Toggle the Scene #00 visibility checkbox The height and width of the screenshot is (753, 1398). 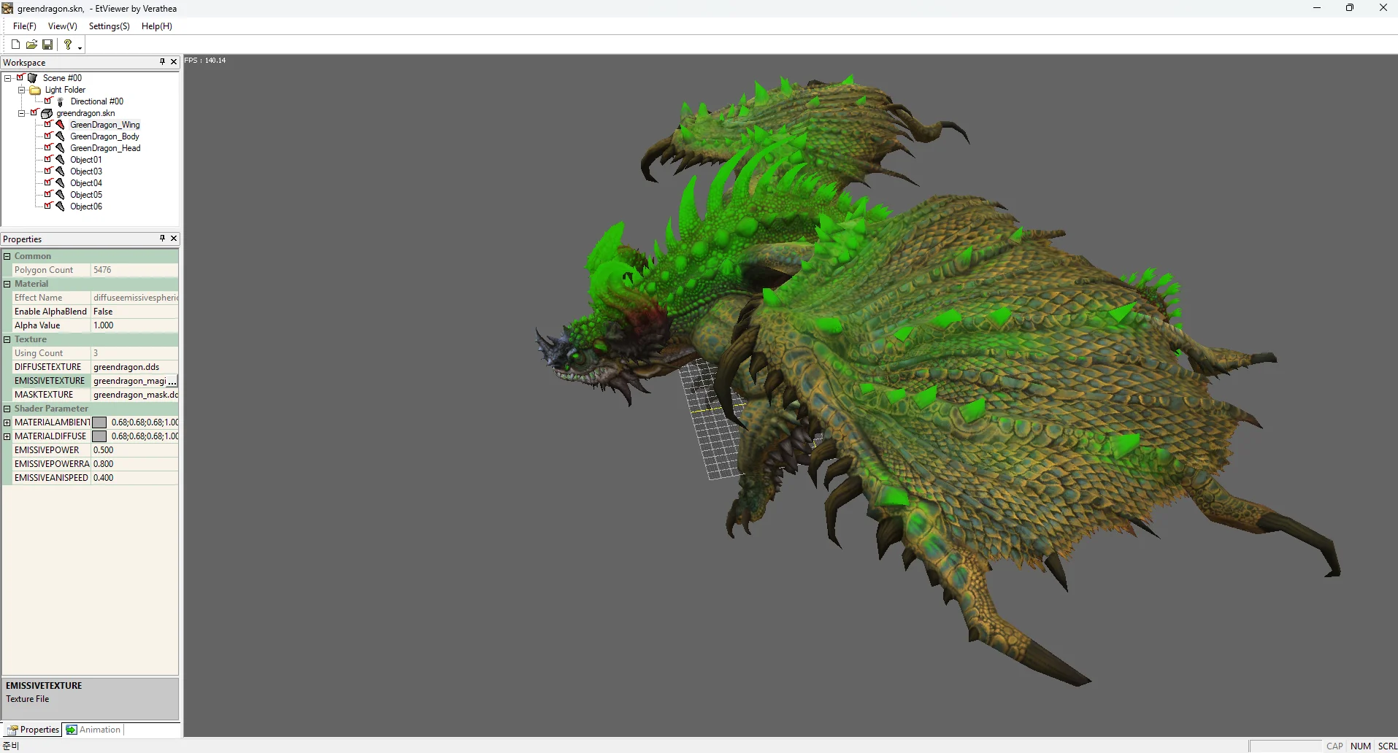[x=20, y=77]
